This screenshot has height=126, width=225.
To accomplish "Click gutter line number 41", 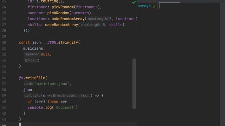I will [x=4, y=107].
